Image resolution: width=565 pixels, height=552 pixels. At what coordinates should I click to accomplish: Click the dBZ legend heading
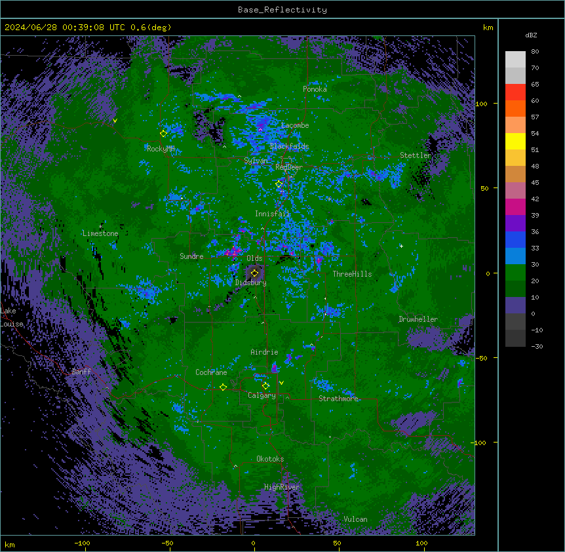(531, 35)
